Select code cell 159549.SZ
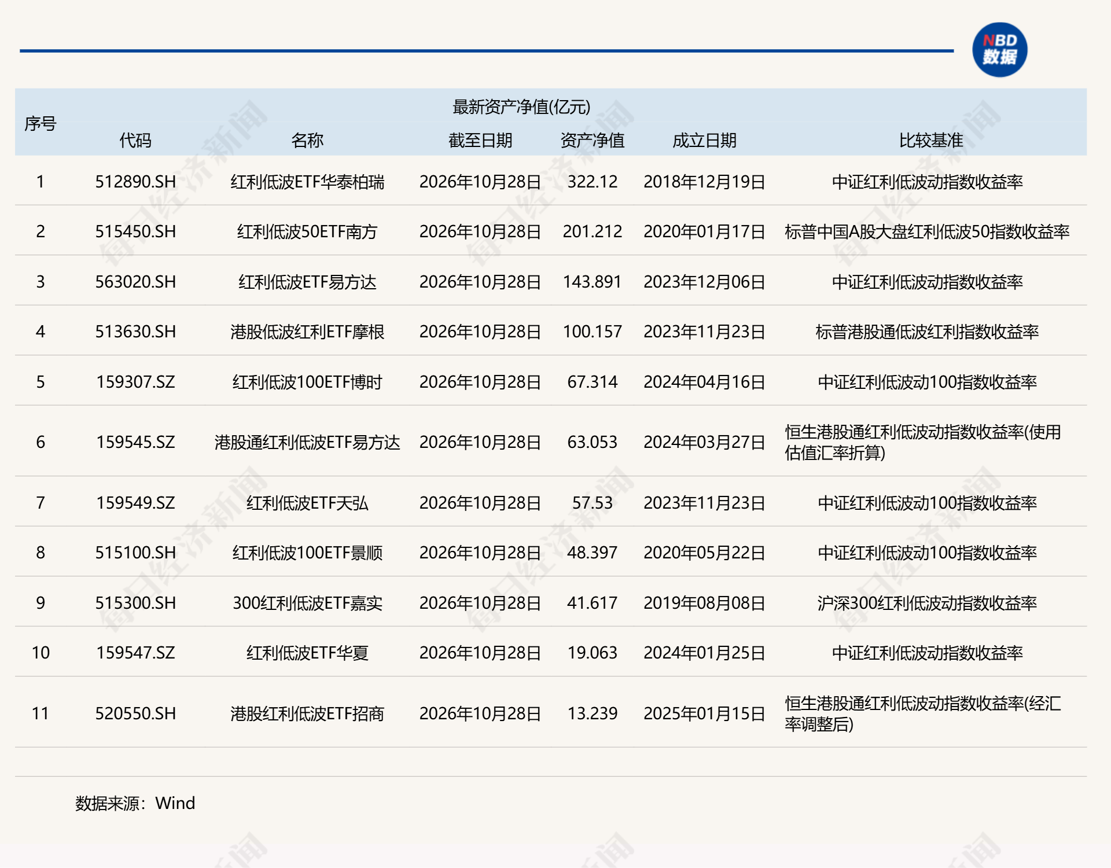The width and height of the screenshot is (1111, 868). click(x=135, y=503)
